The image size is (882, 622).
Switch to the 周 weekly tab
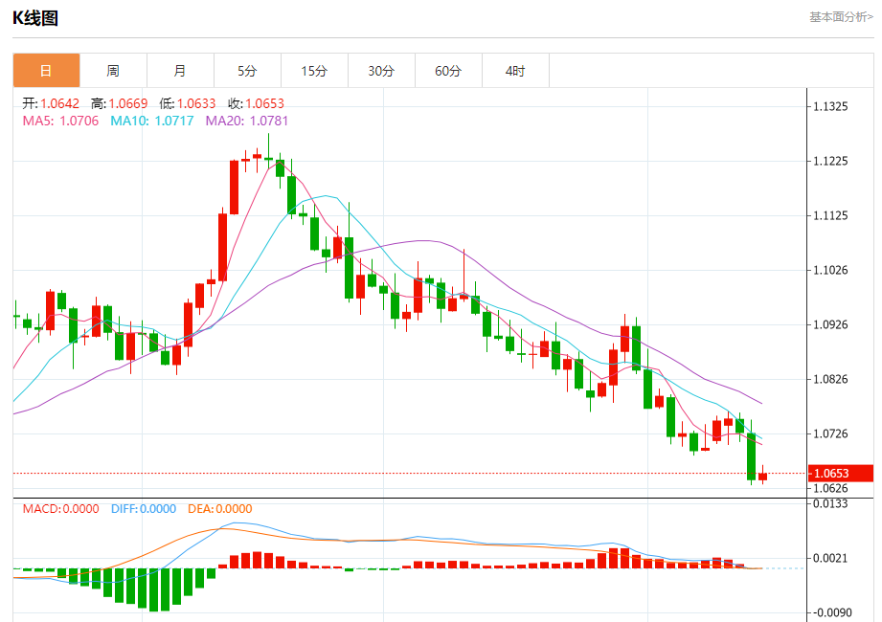pos(113,71)
